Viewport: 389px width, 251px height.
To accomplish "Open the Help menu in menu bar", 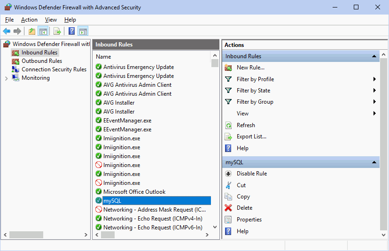I will click(x=70, y=20).
